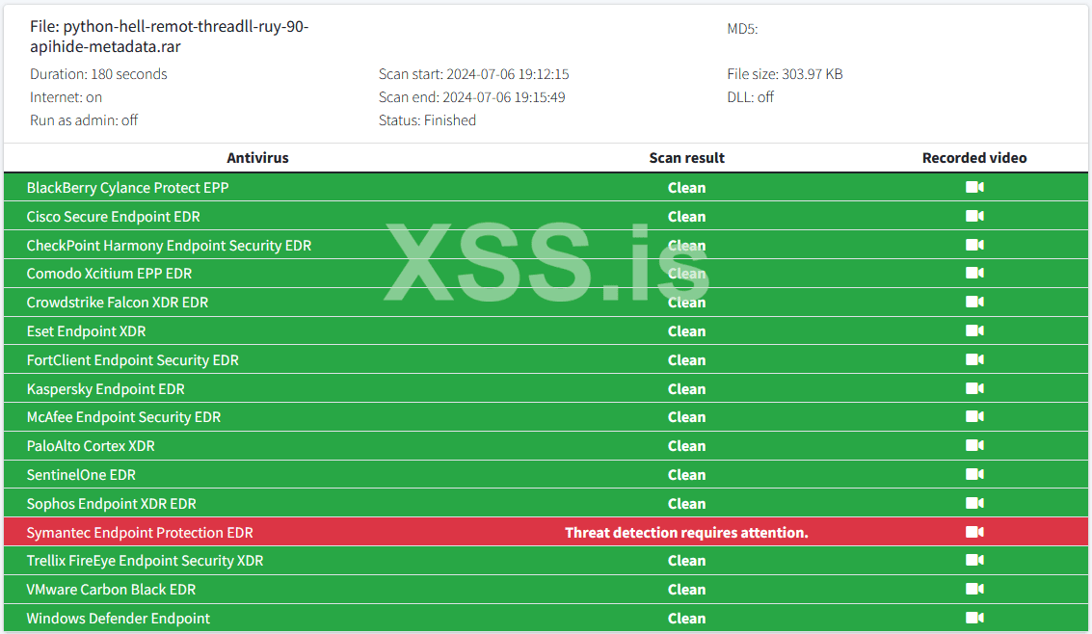Click Crowdstrike Falcon XDR EDR name

(x=118, y=302)
